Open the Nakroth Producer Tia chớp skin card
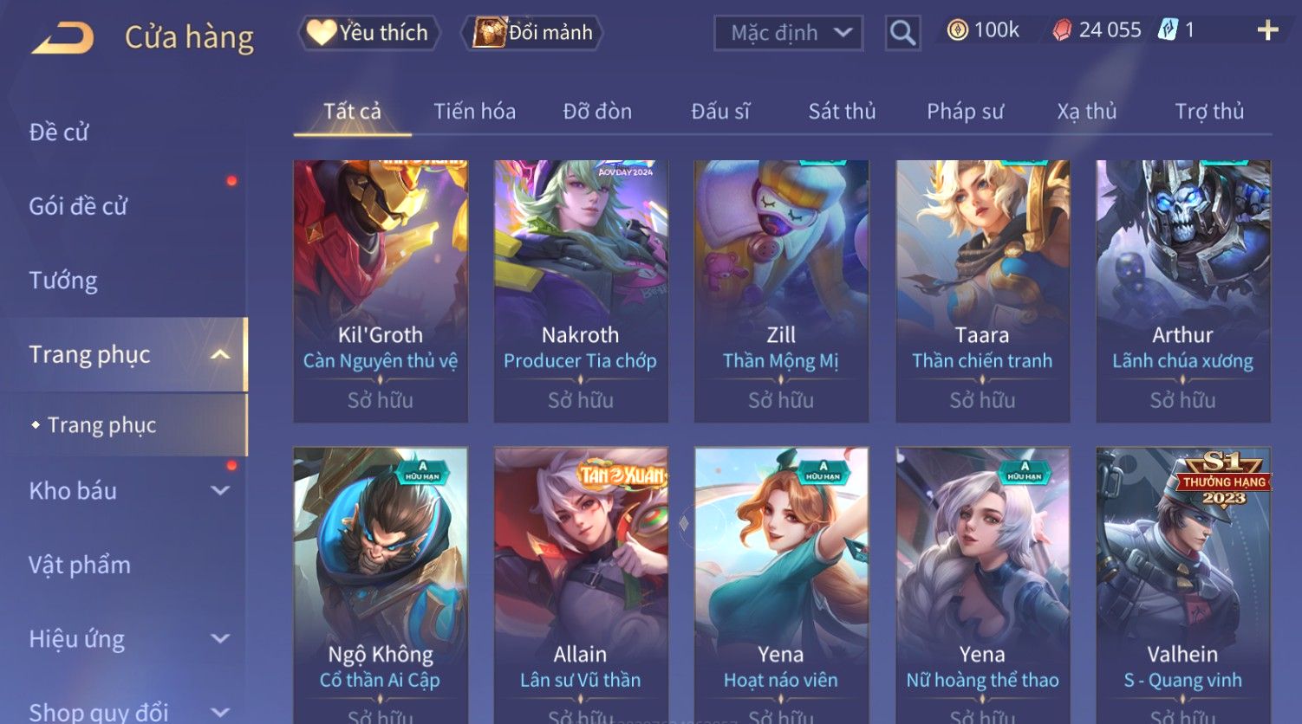Screen dimensions: 1302x724 point(581,291)
